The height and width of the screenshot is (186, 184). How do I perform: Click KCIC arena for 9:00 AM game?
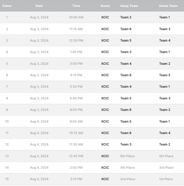[x=105, y=122]
